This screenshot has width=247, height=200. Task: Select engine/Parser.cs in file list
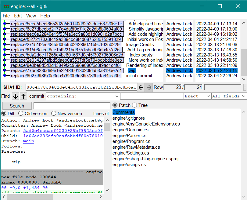129,136
